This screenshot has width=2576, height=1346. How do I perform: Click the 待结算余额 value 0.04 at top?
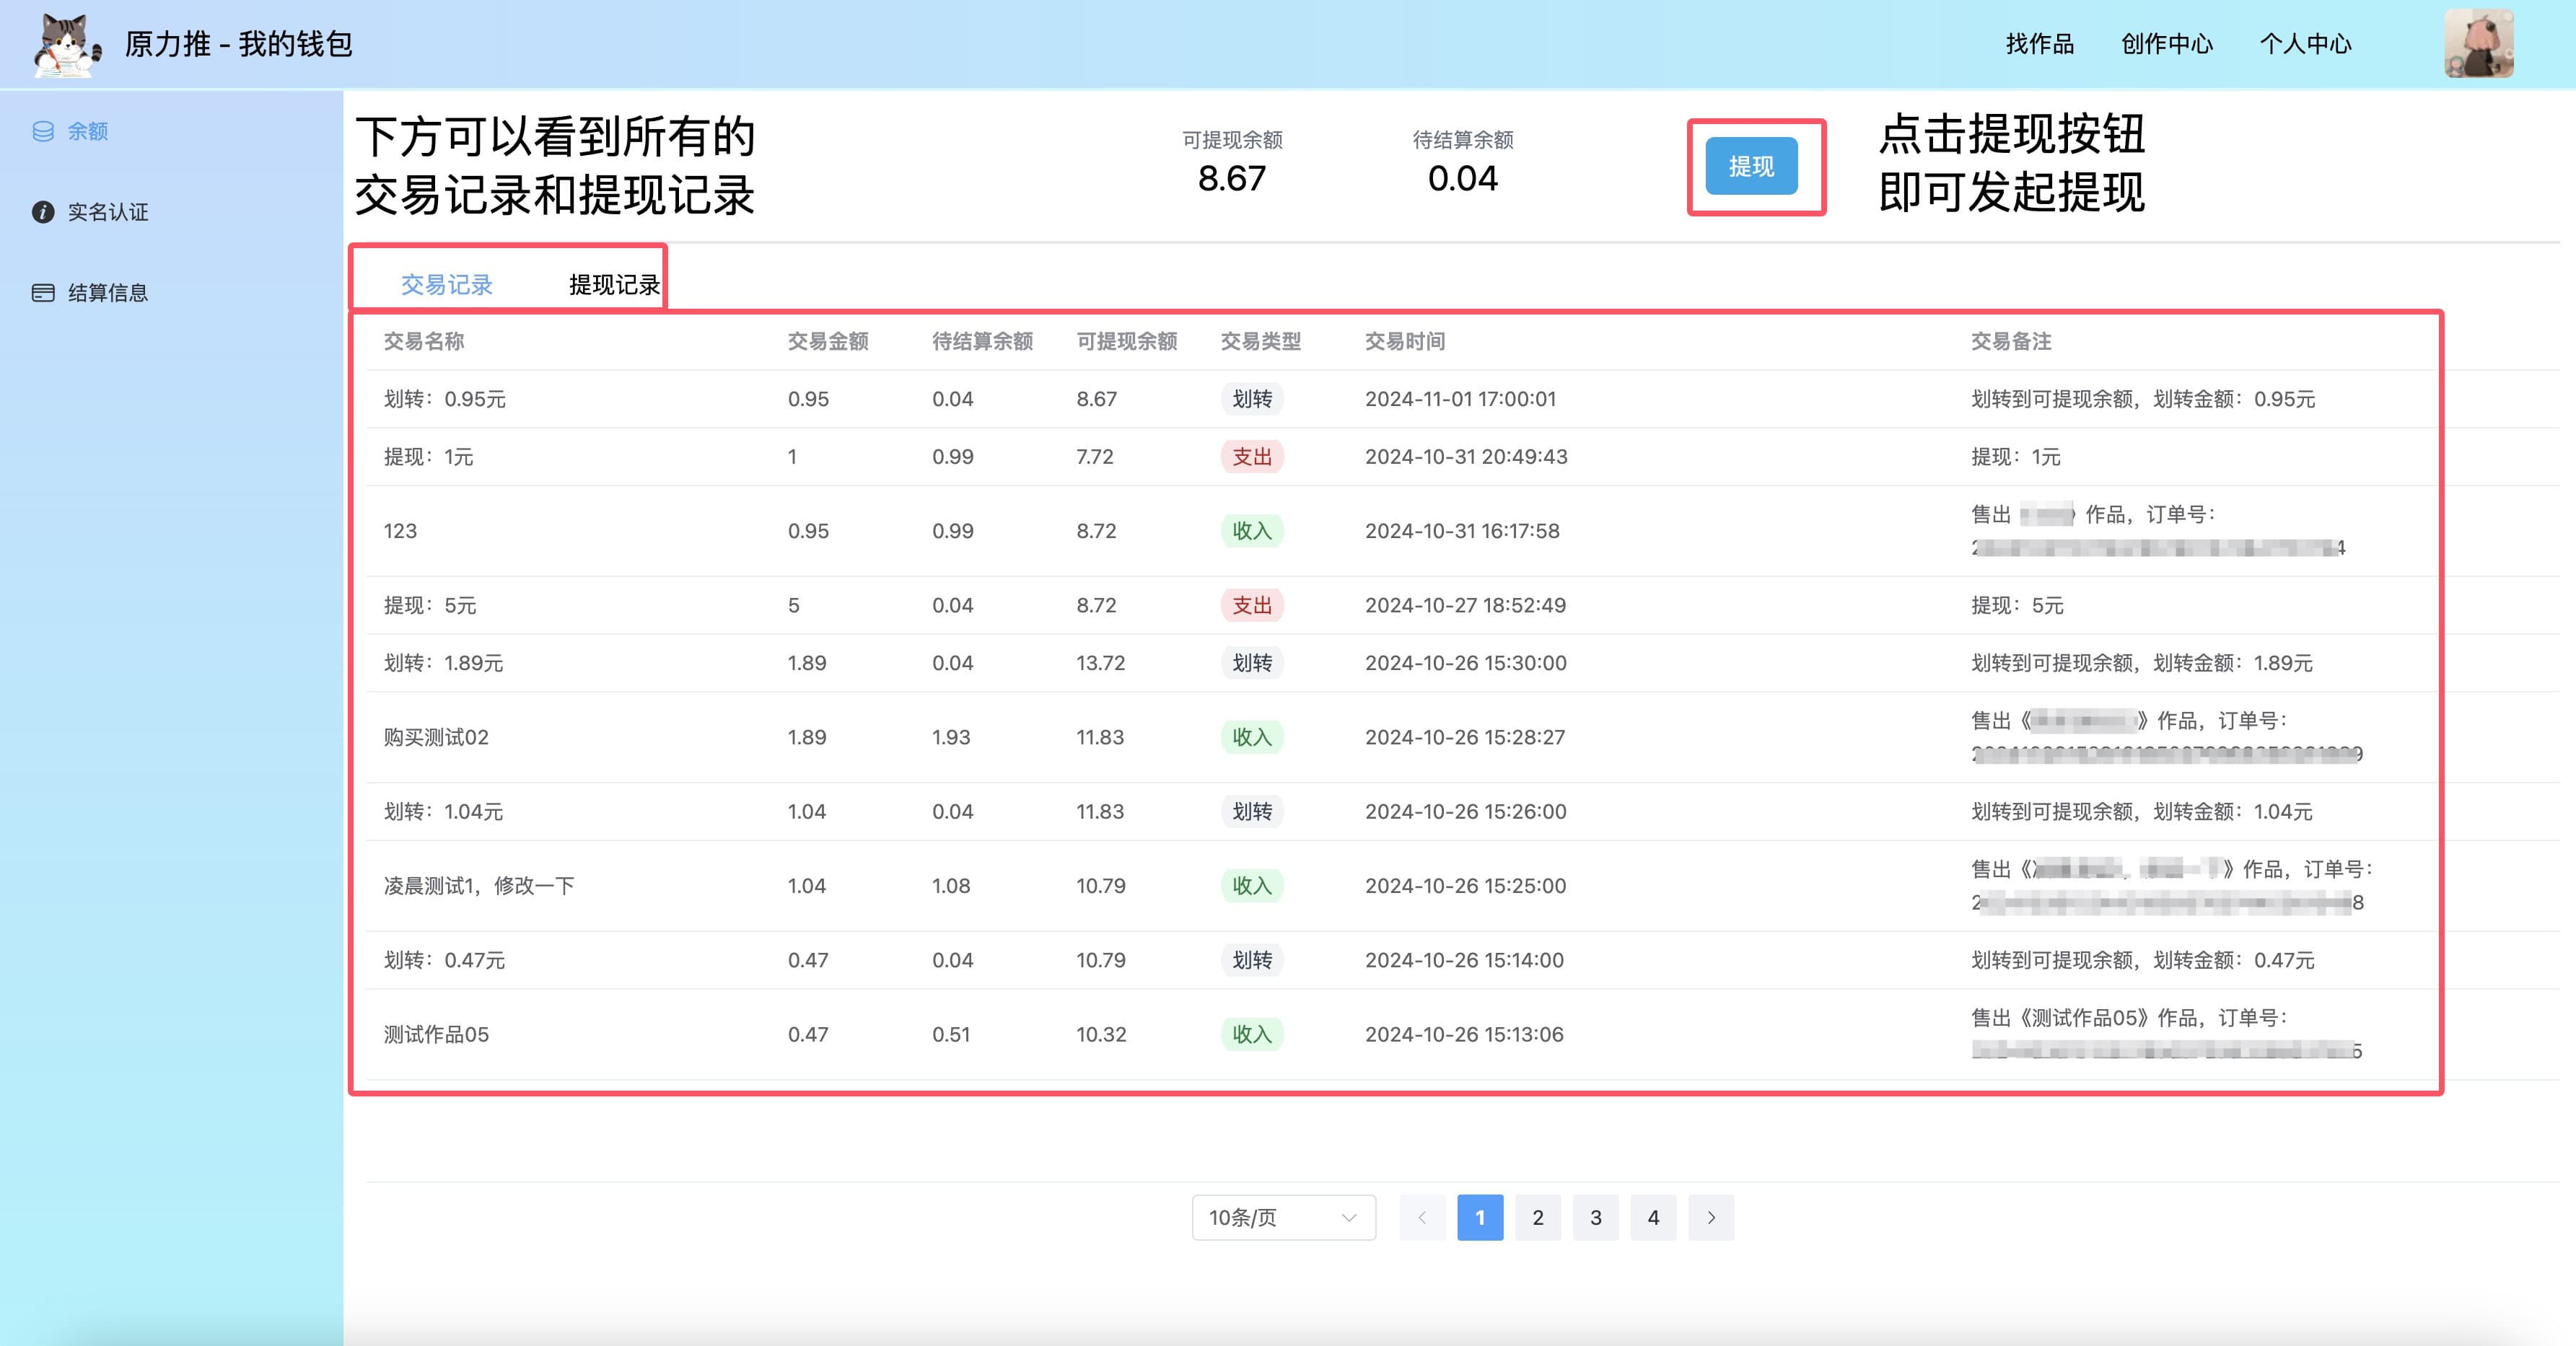tap(1462, 178)
